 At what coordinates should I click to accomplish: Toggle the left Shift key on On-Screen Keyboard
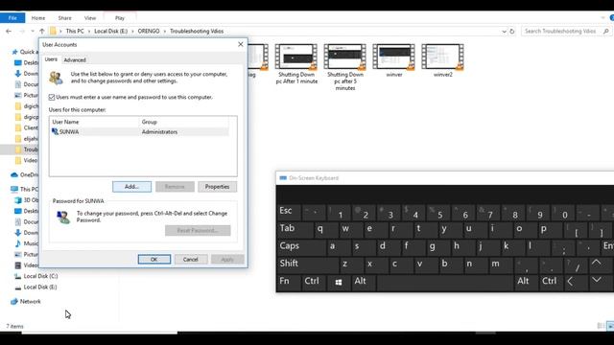pyautogui.click(x=307, y=264)
